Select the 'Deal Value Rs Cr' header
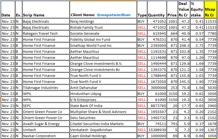The image size is (218, 139). coord(184,10)
